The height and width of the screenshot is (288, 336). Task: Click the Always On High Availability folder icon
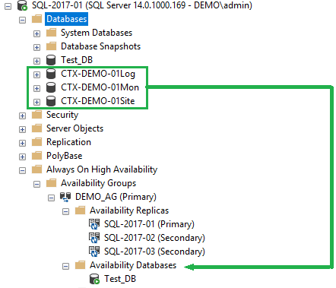36,169
